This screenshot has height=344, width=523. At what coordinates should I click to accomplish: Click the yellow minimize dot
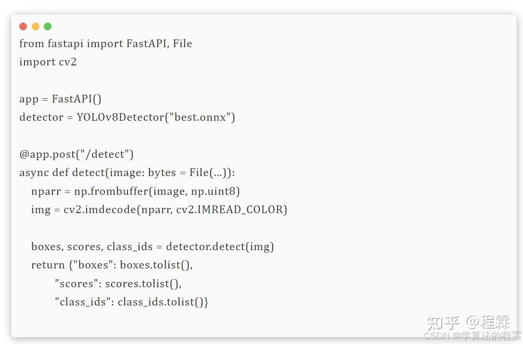(35, 26)
